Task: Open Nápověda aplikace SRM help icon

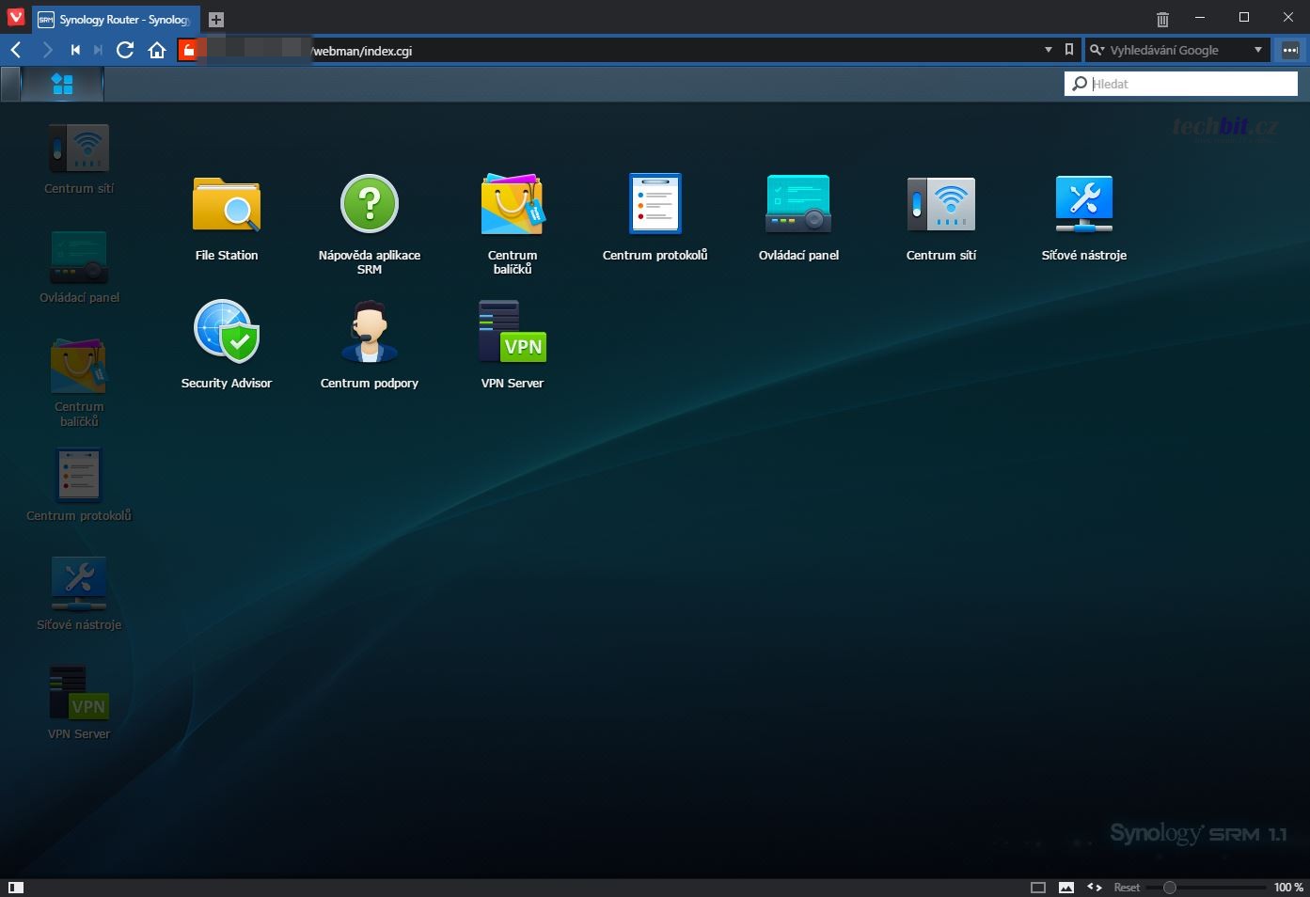Action: [x=369, y=205]
